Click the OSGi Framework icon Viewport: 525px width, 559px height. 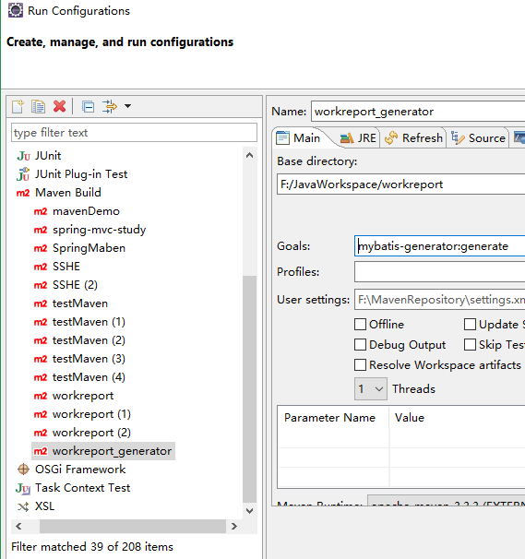click(x=23, y=470)
